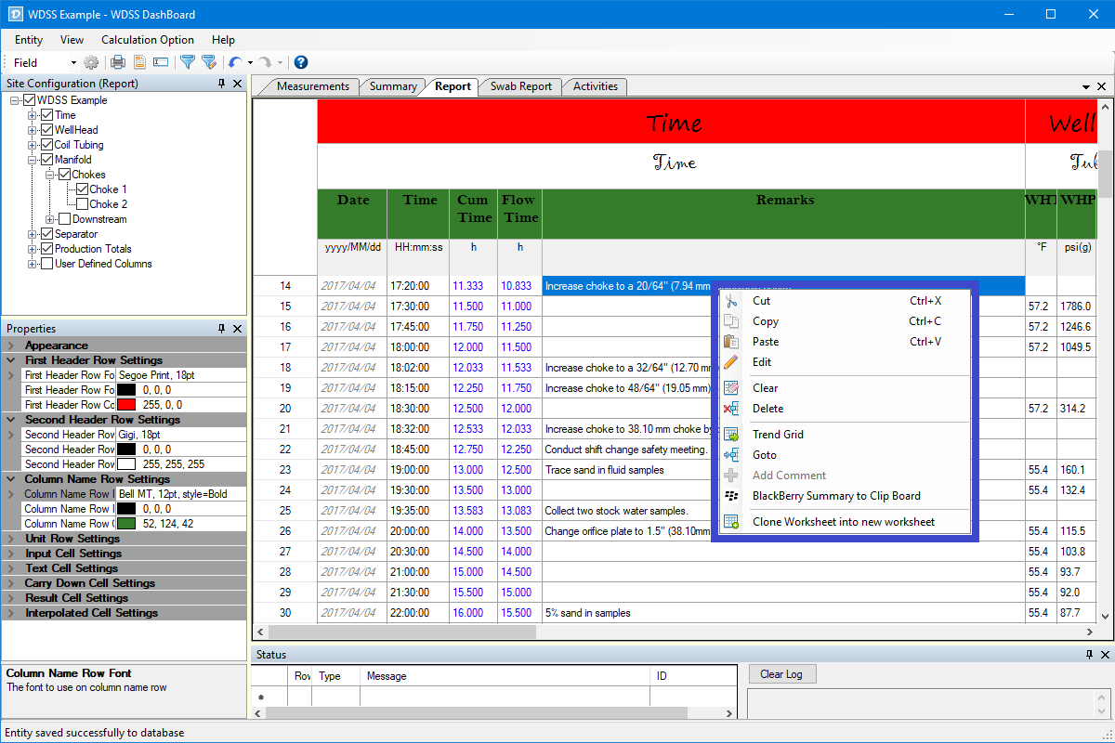This screenshot has height=743, width=1115.
Task: Click the Clear Log button
Action: click(x=782, y=674)
